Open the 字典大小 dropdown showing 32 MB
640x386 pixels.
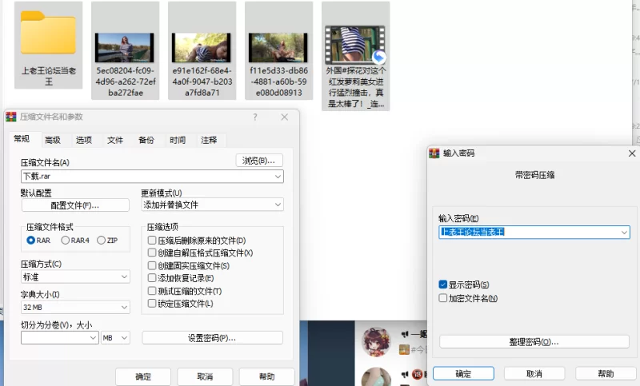point(75,308)
